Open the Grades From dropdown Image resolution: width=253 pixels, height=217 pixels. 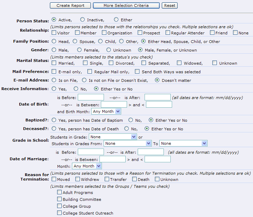coord(128,143)
